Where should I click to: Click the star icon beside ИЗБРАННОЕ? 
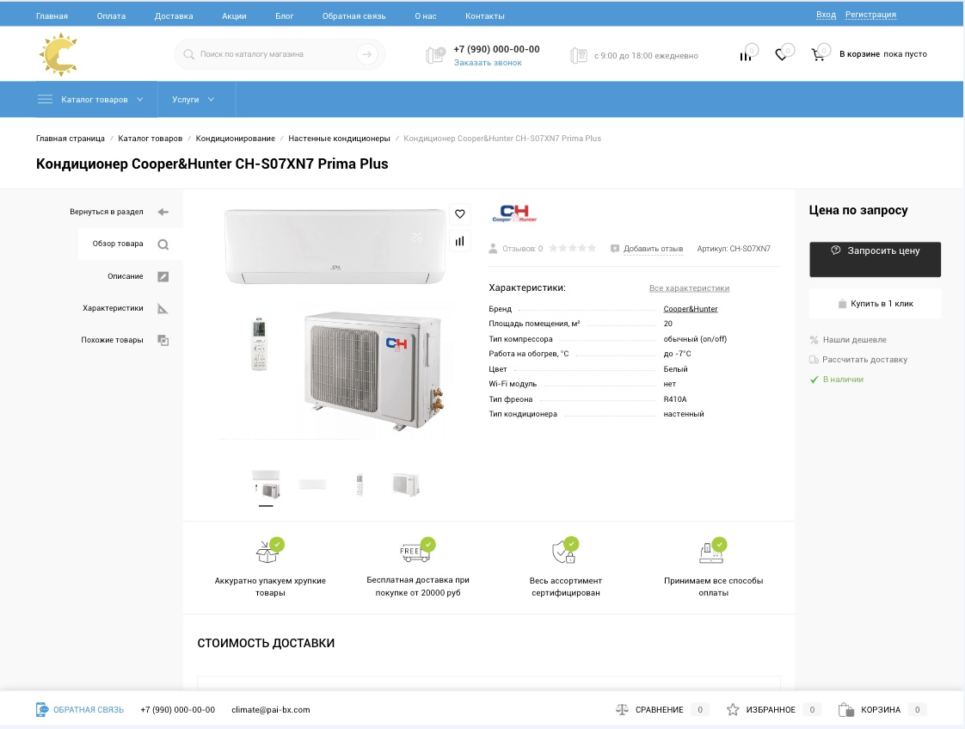coord(733,710)
